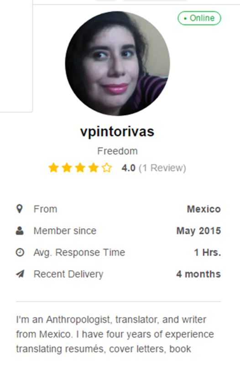Open the vpintorivas profile photo
240x369 pixels.
click(x=117, y=63)
